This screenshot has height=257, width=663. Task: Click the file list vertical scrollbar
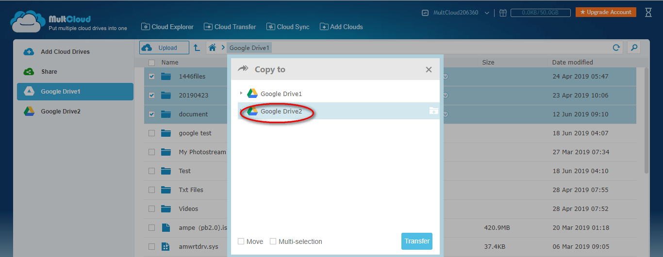coord(646,120)
